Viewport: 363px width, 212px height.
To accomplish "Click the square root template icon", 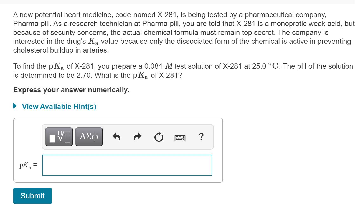I will pos(59,136).
